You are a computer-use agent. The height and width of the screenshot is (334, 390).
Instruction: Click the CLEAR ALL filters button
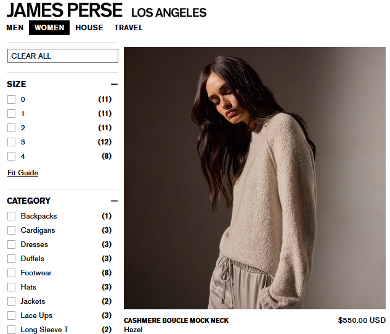(x=63, y=56)
